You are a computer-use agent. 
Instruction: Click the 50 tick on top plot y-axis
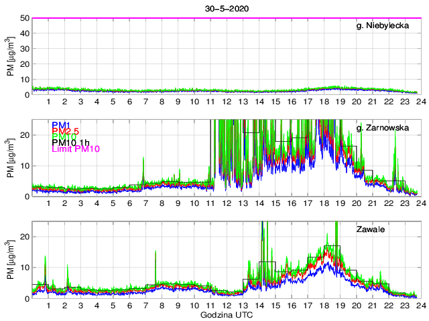click(x=25, y=18)
